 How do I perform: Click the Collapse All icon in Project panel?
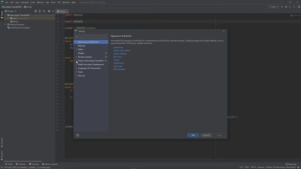pos(44,11)
